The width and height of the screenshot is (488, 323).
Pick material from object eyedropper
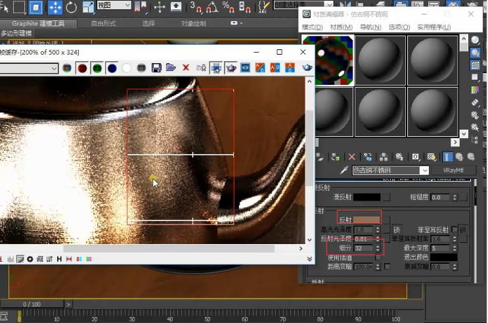point(344,170)
